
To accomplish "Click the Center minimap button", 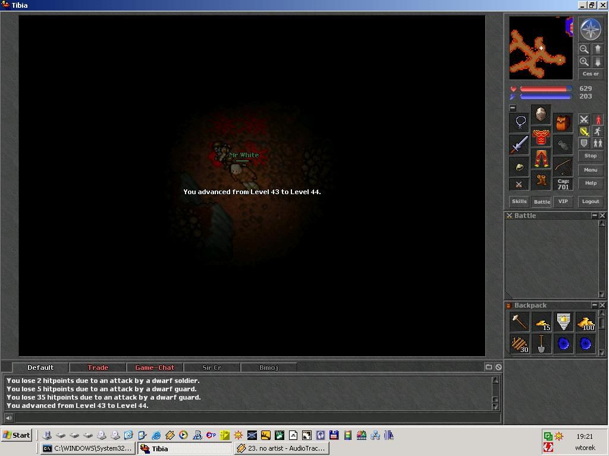I will click(x=591, y=74).
